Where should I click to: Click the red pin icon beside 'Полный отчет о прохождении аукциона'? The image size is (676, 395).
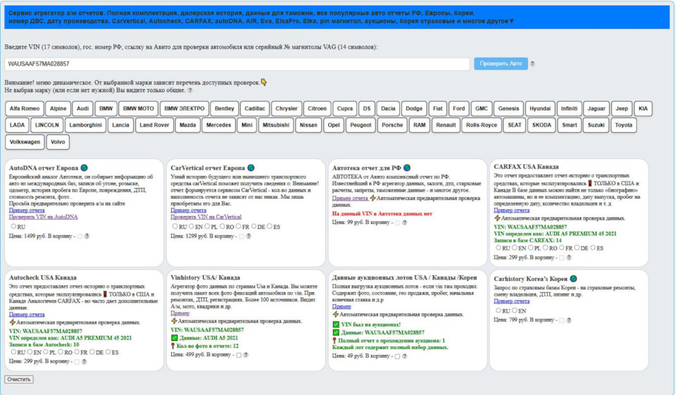(334, 341)
